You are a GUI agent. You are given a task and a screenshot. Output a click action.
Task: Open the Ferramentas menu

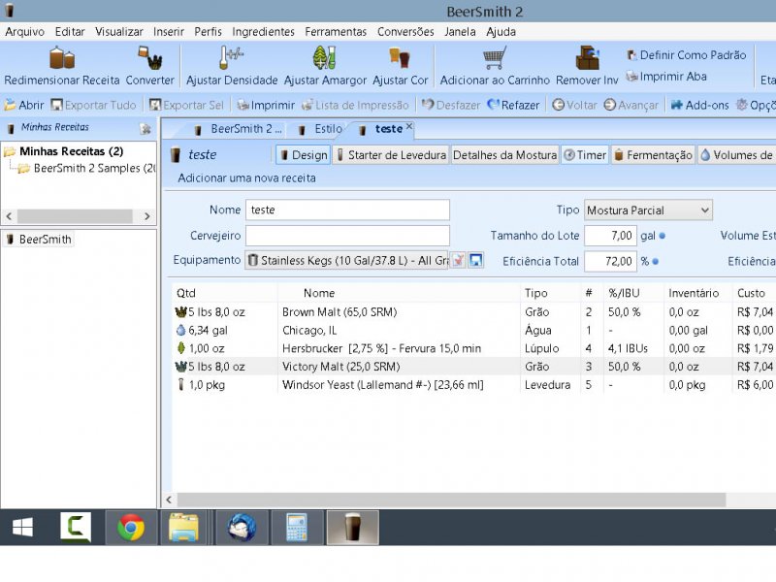point(336,32)
